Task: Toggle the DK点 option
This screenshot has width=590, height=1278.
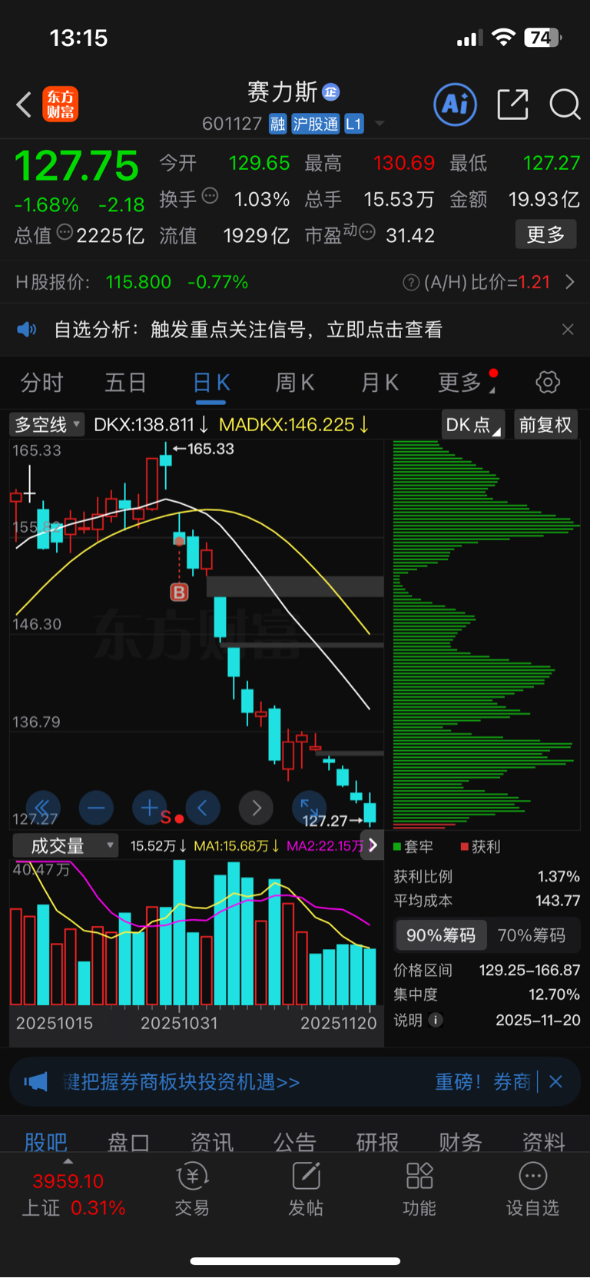Action: pyautogui.click(x=472, y=424)
